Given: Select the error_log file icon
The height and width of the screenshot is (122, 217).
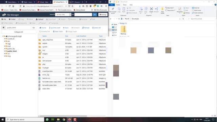Looking at the screenshot, I should coord(39,75).
